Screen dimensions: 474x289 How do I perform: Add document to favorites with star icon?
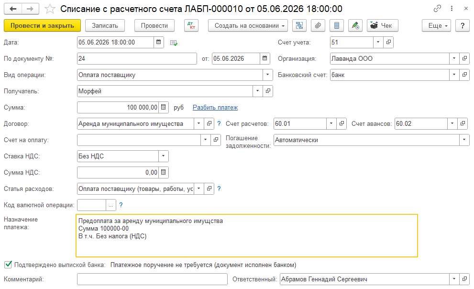coord(50,9)
